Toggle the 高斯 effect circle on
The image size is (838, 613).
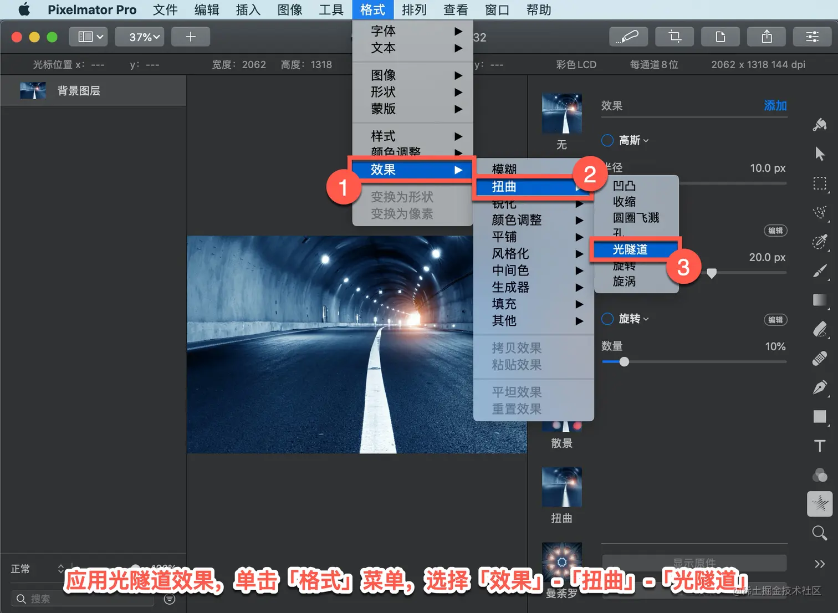click(x=607, y=140)
